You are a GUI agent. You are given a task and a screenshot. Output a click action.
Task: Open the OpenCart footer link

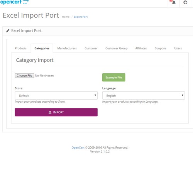[78, 147]
